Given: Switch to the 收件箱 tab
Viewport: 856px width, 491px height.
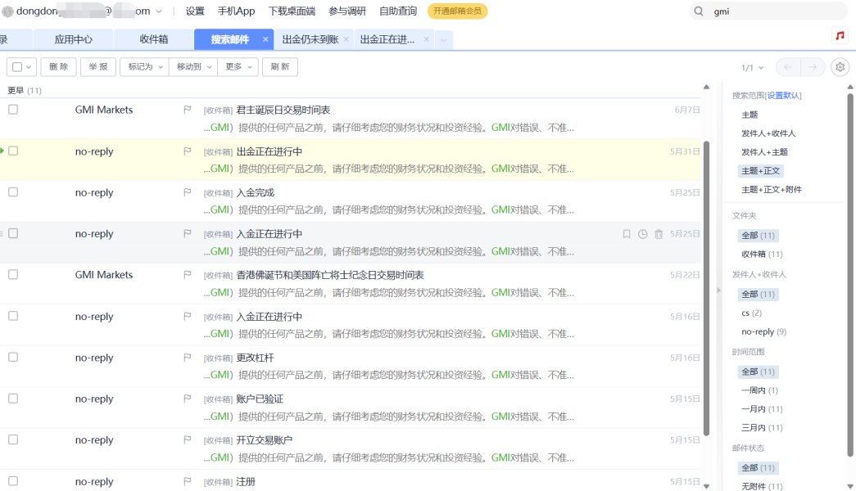Looking at the screenshot, I should [x=153, y=39].
